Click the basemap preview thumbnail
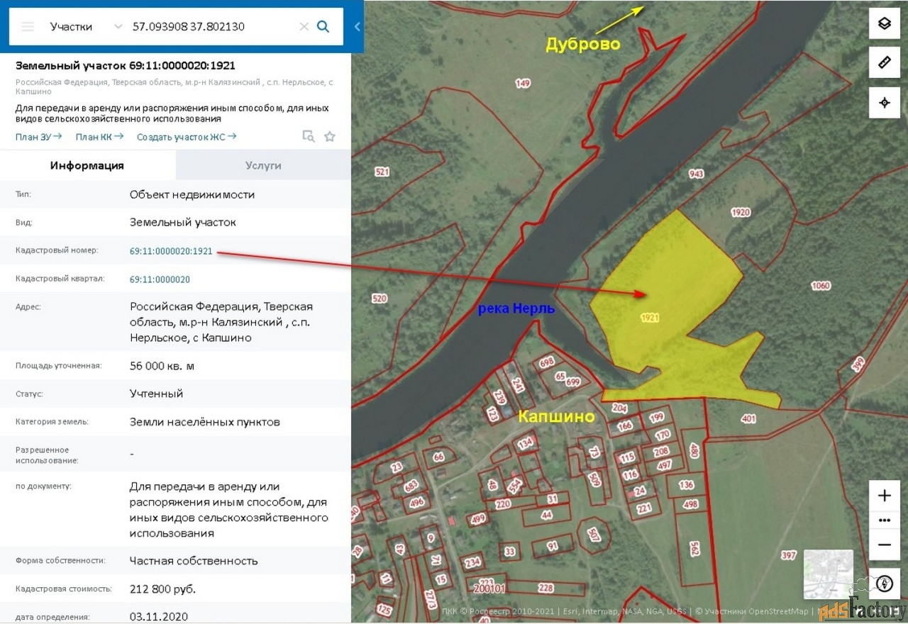This screenshot has height=624, width=908. pos(829,574)
